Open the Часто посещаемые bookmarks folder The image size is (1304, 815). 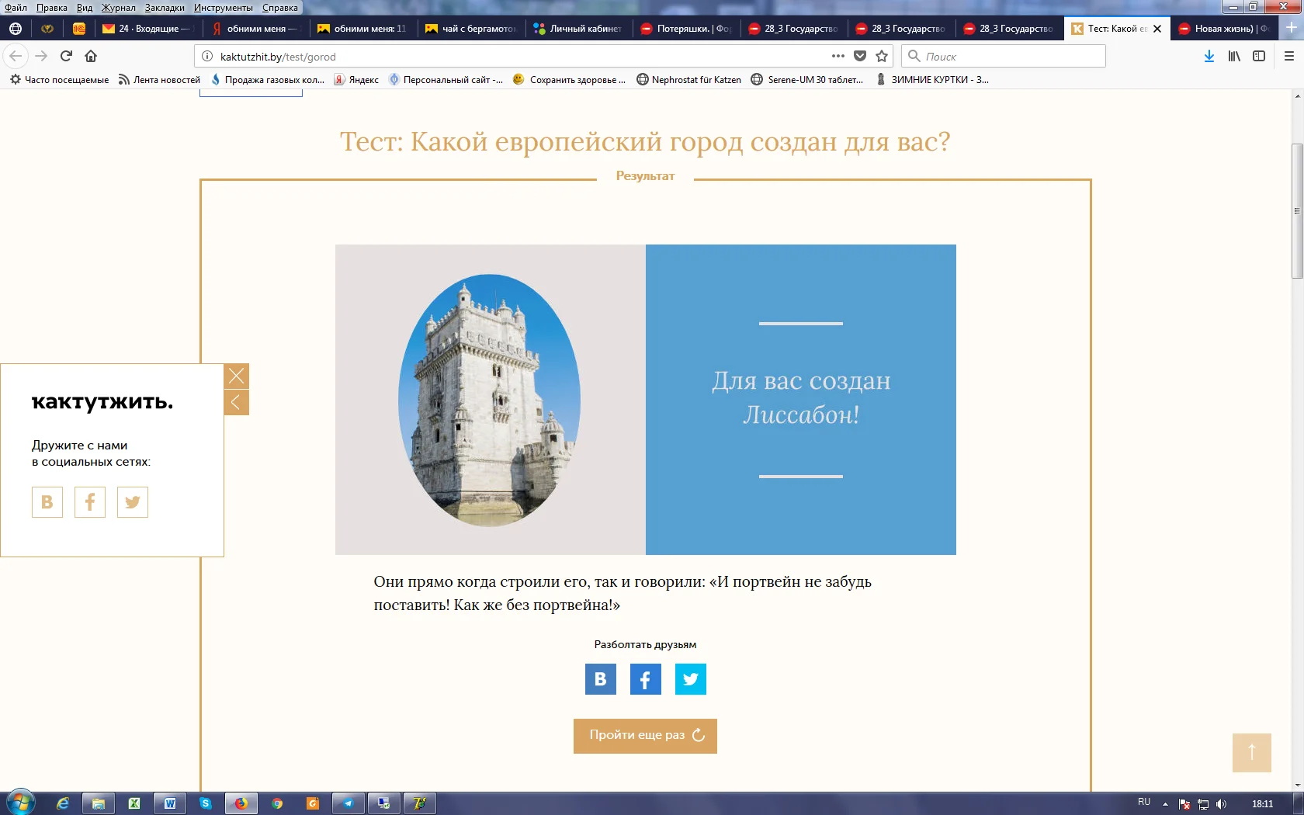coord(59,79)
